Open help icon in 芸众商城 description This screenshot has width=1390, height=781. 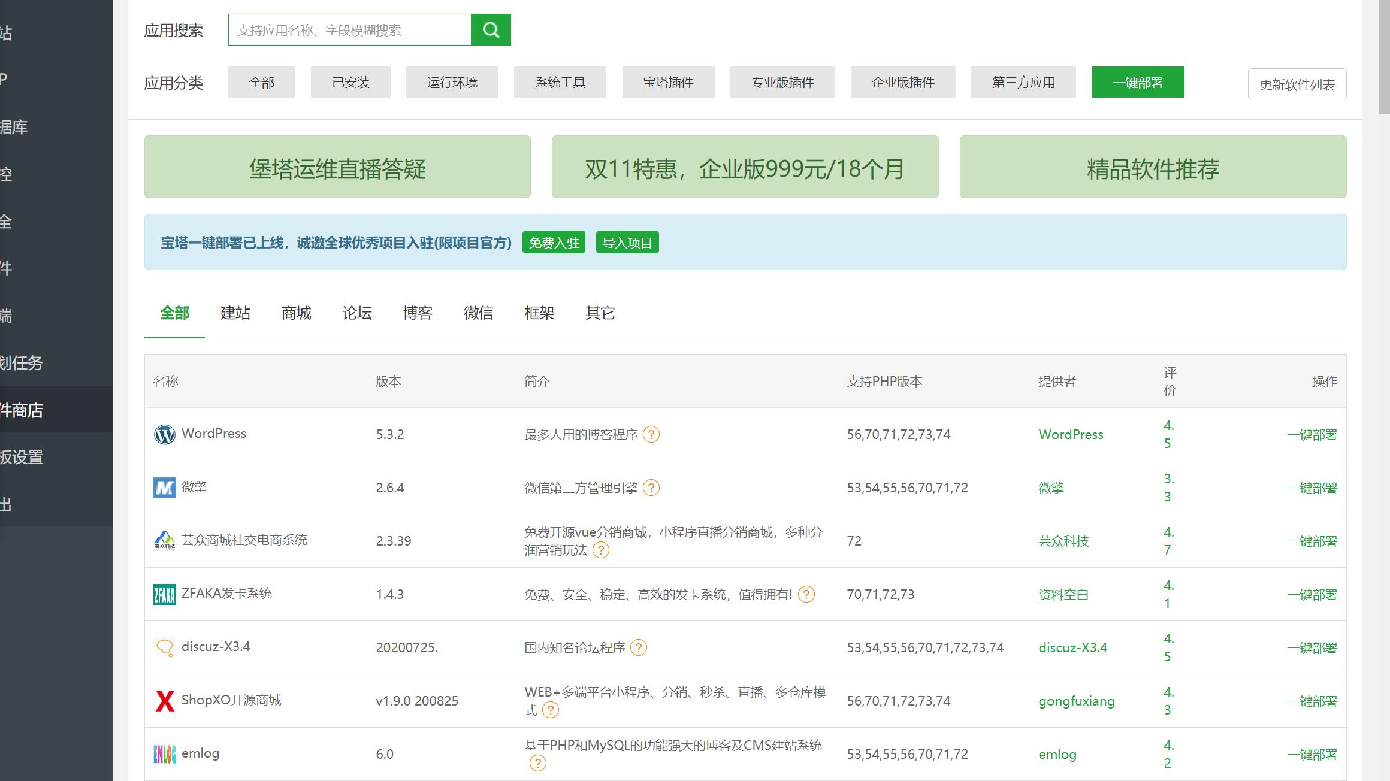[x=601, y=550]
